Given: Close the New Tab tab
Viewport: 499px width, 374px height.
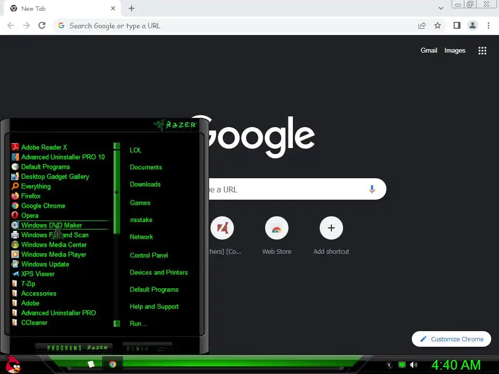Looking at the screenshot, I should pos(113,9).
